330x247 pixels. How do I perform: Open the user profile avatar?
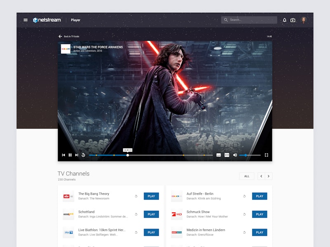click(x=303, y=20)
